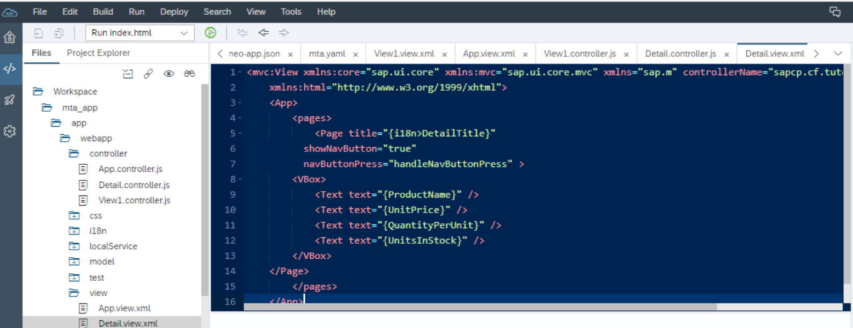Open the File menu

[40, 12]
